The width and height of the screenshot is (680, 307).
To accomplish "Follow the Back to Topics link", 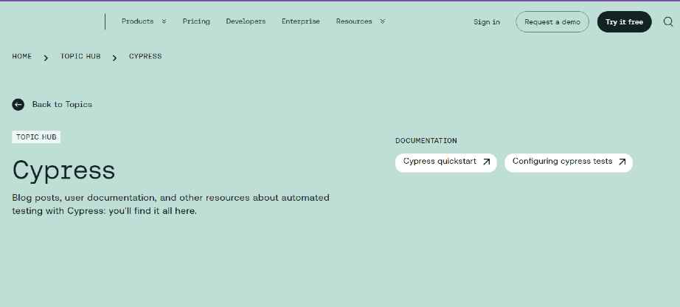I will 62,105.
